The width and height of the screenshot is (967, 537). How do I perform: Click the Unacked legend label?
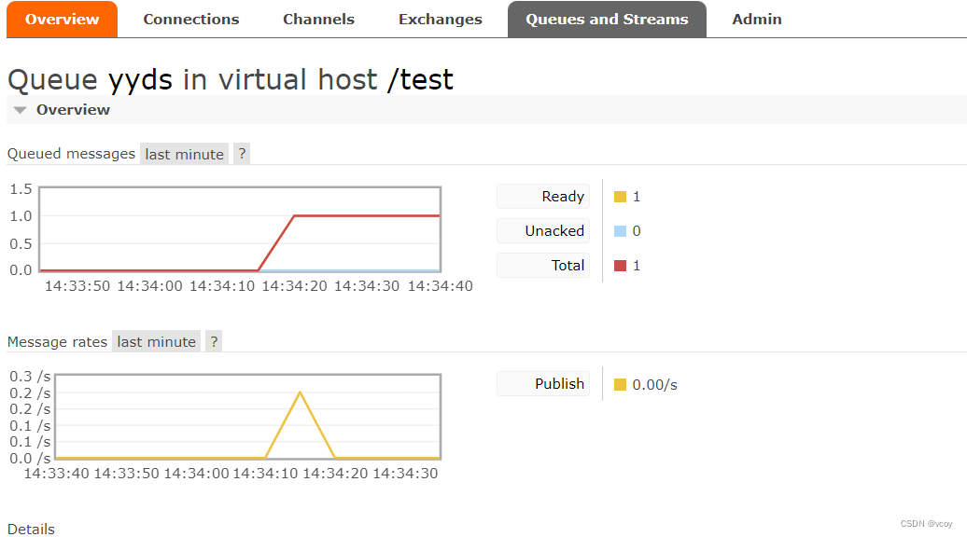point(543,231)
